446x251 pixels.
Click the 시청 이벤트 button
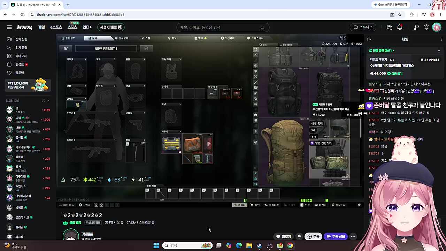[111, 27]
